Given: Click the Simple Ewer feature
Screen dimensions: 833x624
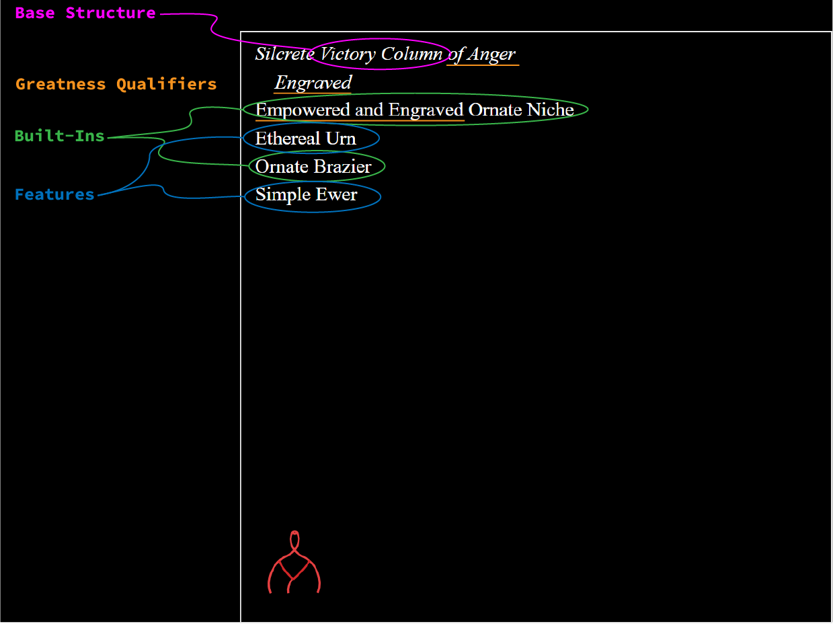Looking at the screenshot, I should pos(307,195).
